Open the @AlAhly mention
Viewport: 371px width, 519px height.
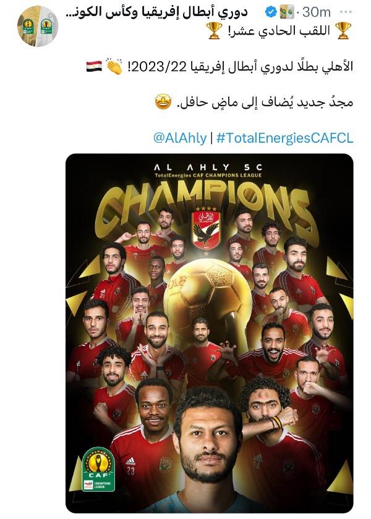(x=180, y=138)
